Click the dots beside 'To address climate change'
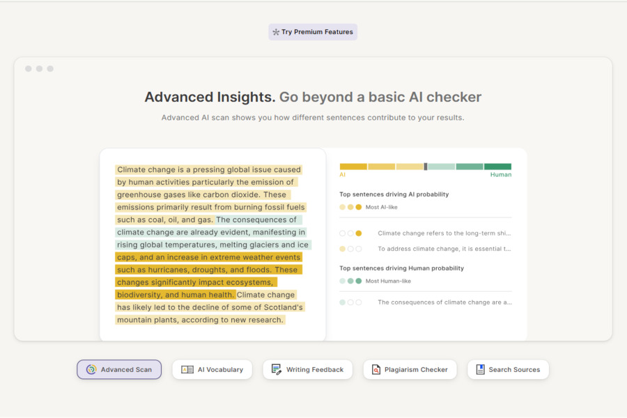 350,249
